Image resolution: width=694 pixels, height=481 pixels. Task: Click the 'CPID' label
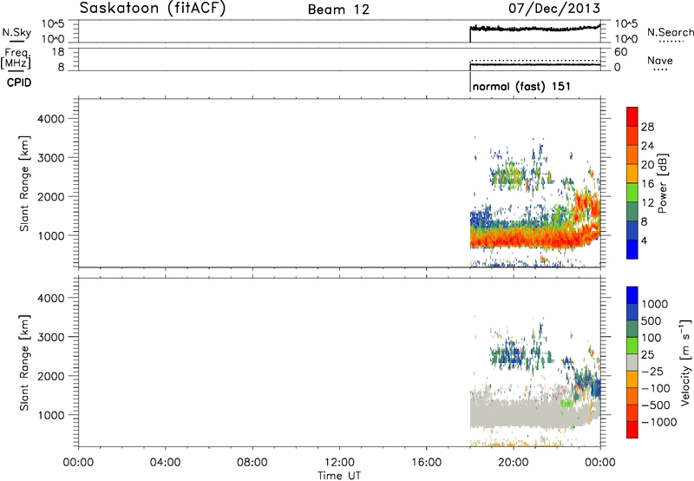pyautogui.click(x=19, y=82)
